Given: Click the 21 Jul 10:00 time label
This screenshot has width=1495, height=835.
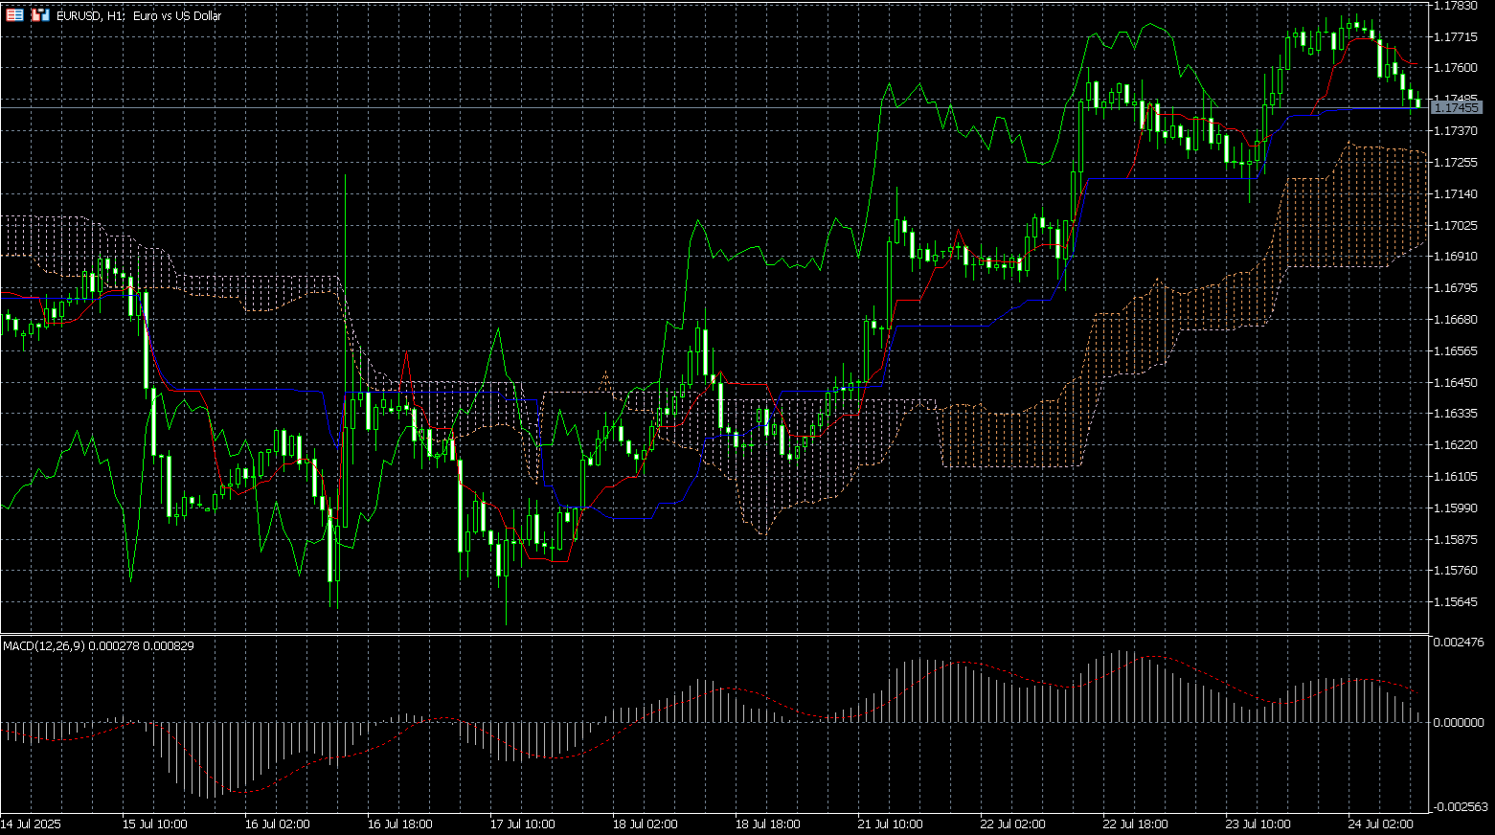Looking at the screenshot, I should tap(891, 824).
